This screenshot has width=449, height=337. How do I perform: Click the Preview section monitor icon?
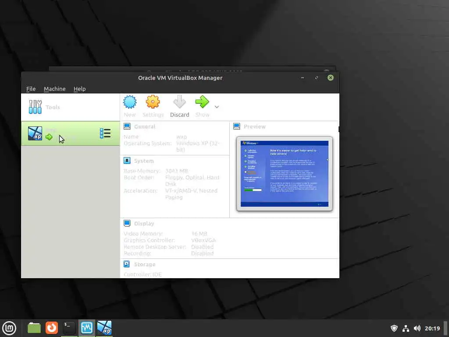click(x=236, y=126)
